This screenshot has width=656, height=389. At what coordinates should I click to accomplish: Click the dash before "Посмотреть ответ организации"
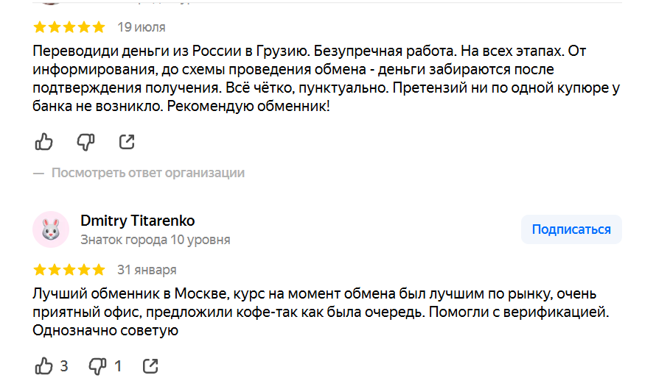[39, 173]
